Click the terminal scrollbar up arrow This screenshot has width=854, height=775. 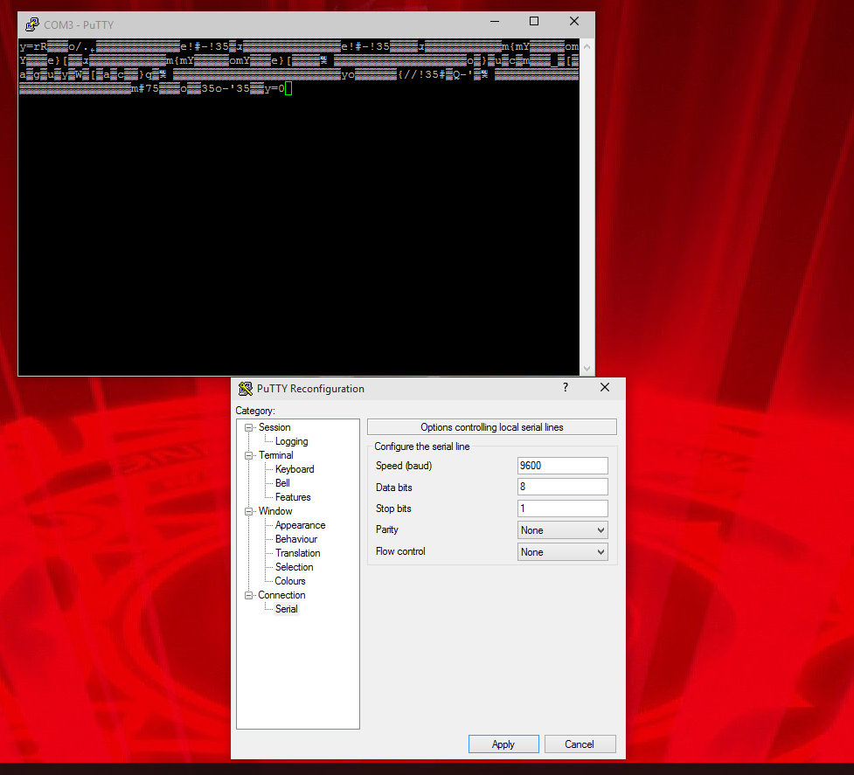pos(587,46)
